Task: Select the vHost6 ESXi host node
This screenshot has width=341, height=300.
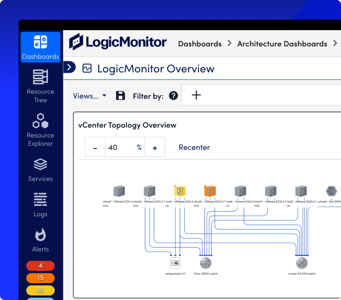Action: [x=240, y=191]
